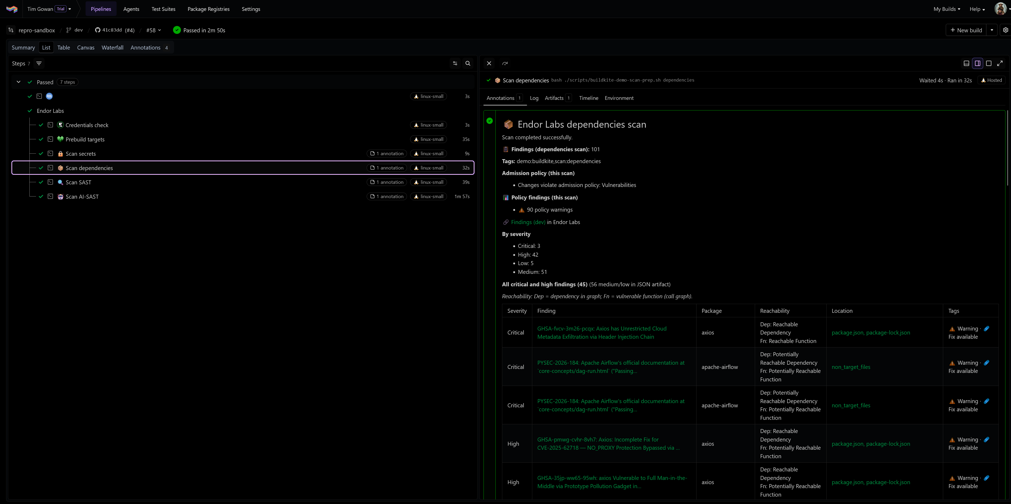Image resolution: width=1011 pixels, height=504 pixels.
Task: Click the retry step arrow icon
Action: (505, 63)
